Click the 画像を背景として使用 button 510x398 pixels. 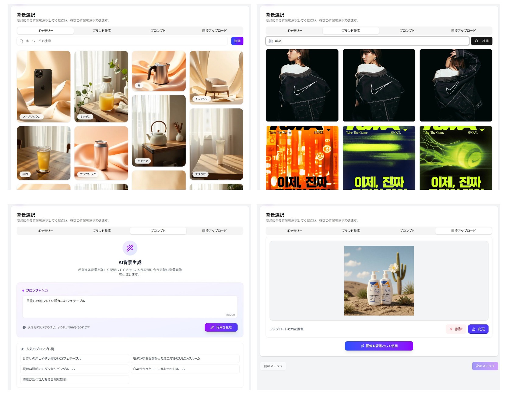click(x=379, y=346)
